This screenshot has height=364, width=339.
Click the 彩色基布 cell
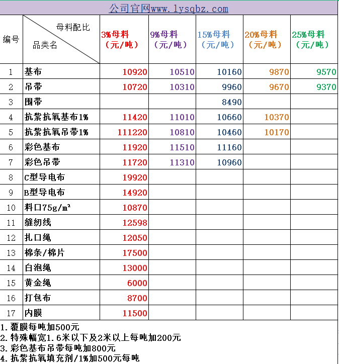point(61,147)
